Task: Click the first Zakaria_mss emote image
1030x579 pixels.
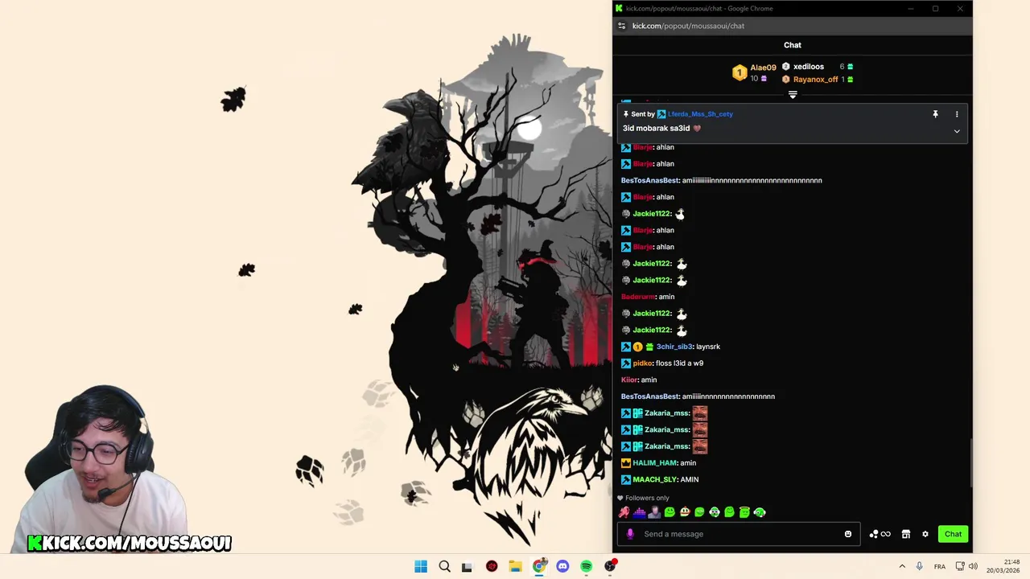Action: 700,413
